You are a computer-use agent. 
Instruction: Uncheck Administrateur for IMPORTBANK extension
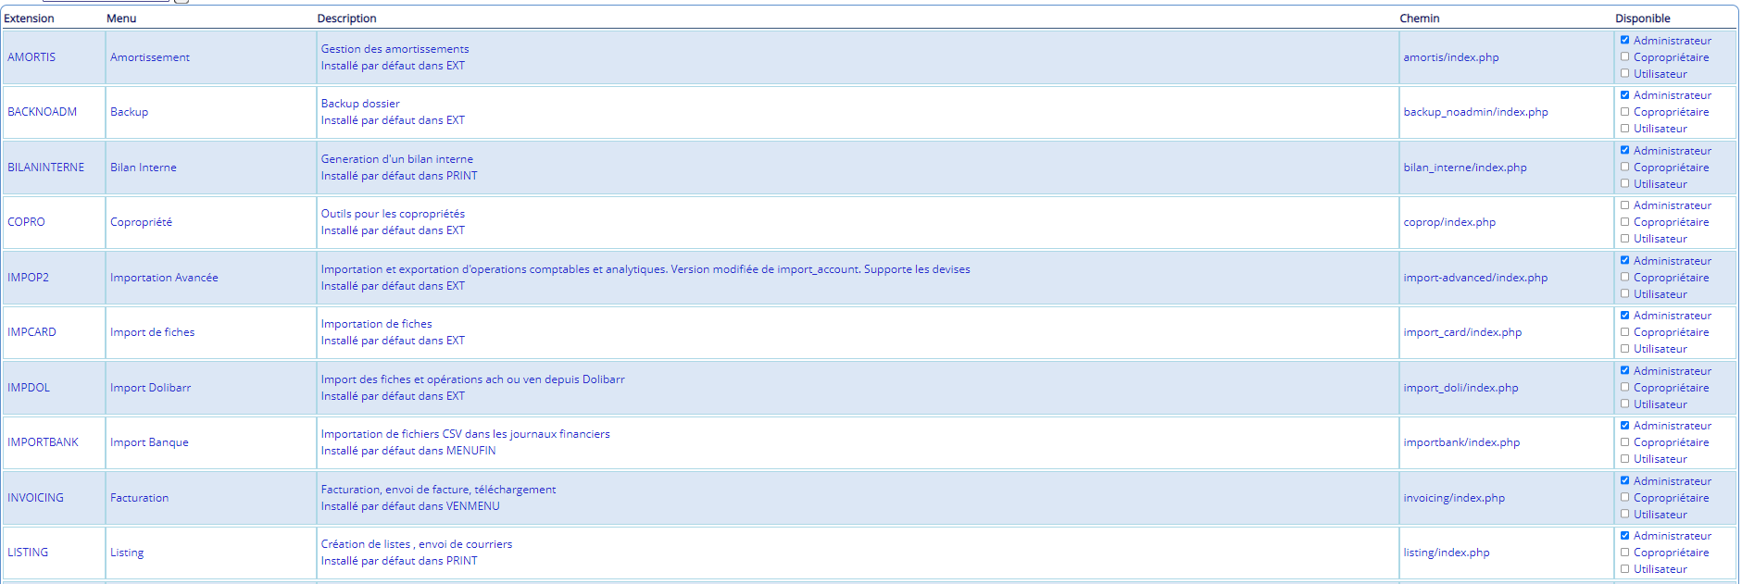coord(1624,426)
